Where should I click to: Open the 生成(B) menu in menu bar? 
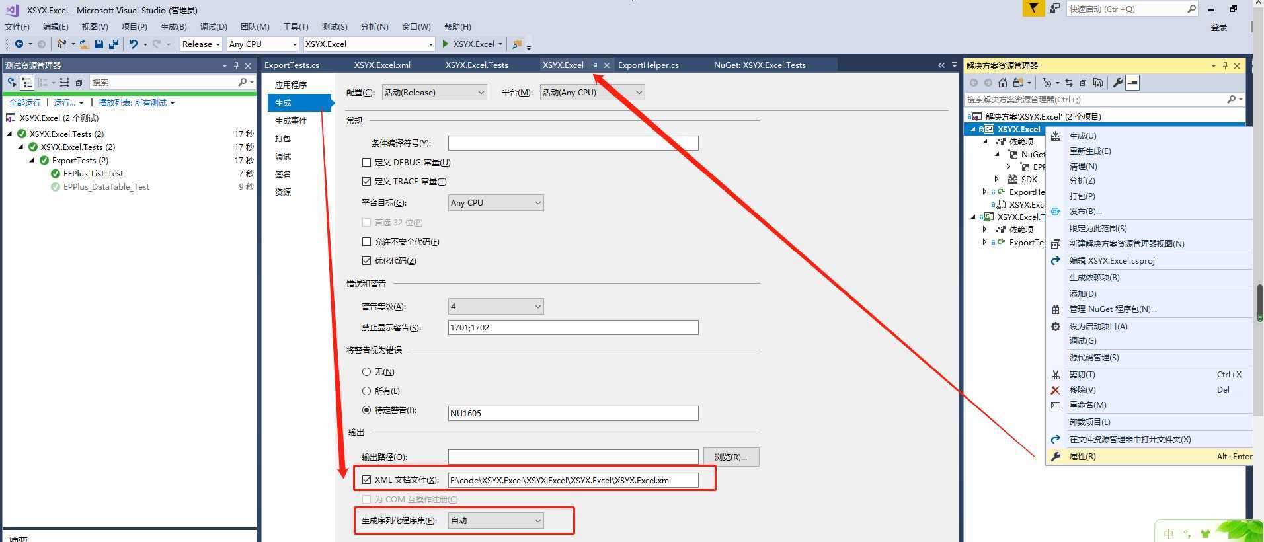click(x=174, y=26)
